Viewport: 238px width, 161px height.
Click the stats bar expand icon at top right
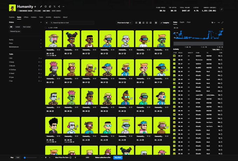tap(222, 9)
